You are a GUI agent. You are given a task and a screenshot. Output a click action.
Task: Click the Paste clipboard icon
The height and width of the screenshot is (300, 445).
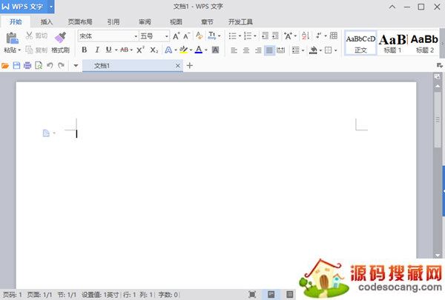[12, 39]
